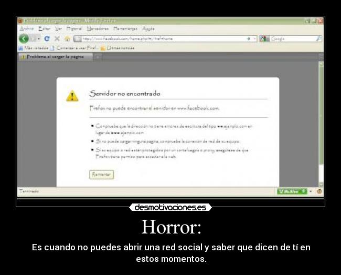This screenshot has width=341, height=275.
Task: Open the 'Más visitados' bookmark
Action: pyautogui.click(x=33, y=48)
